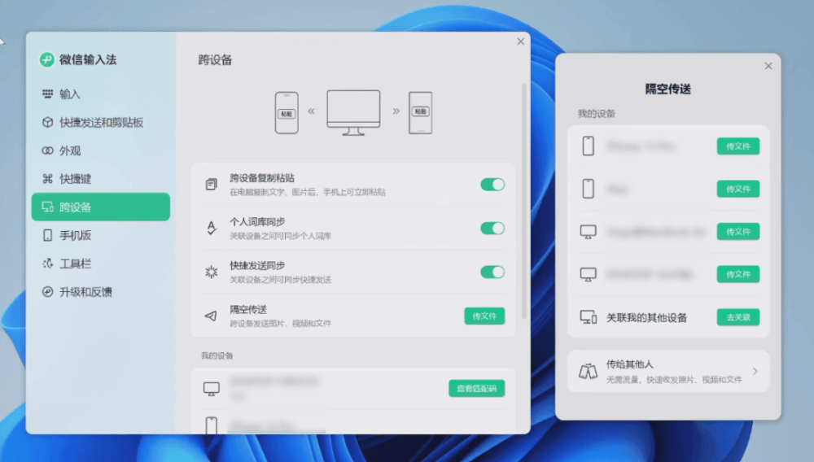This screenshot has width=814, height=462.
Task: Click the sparkle icon beside 快捷发送同步
Action: coord(212,272)
